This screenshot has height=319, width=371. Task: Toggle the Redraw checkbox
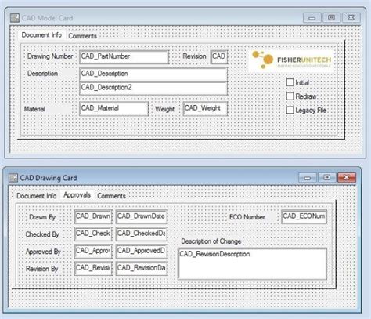[290, 96]
